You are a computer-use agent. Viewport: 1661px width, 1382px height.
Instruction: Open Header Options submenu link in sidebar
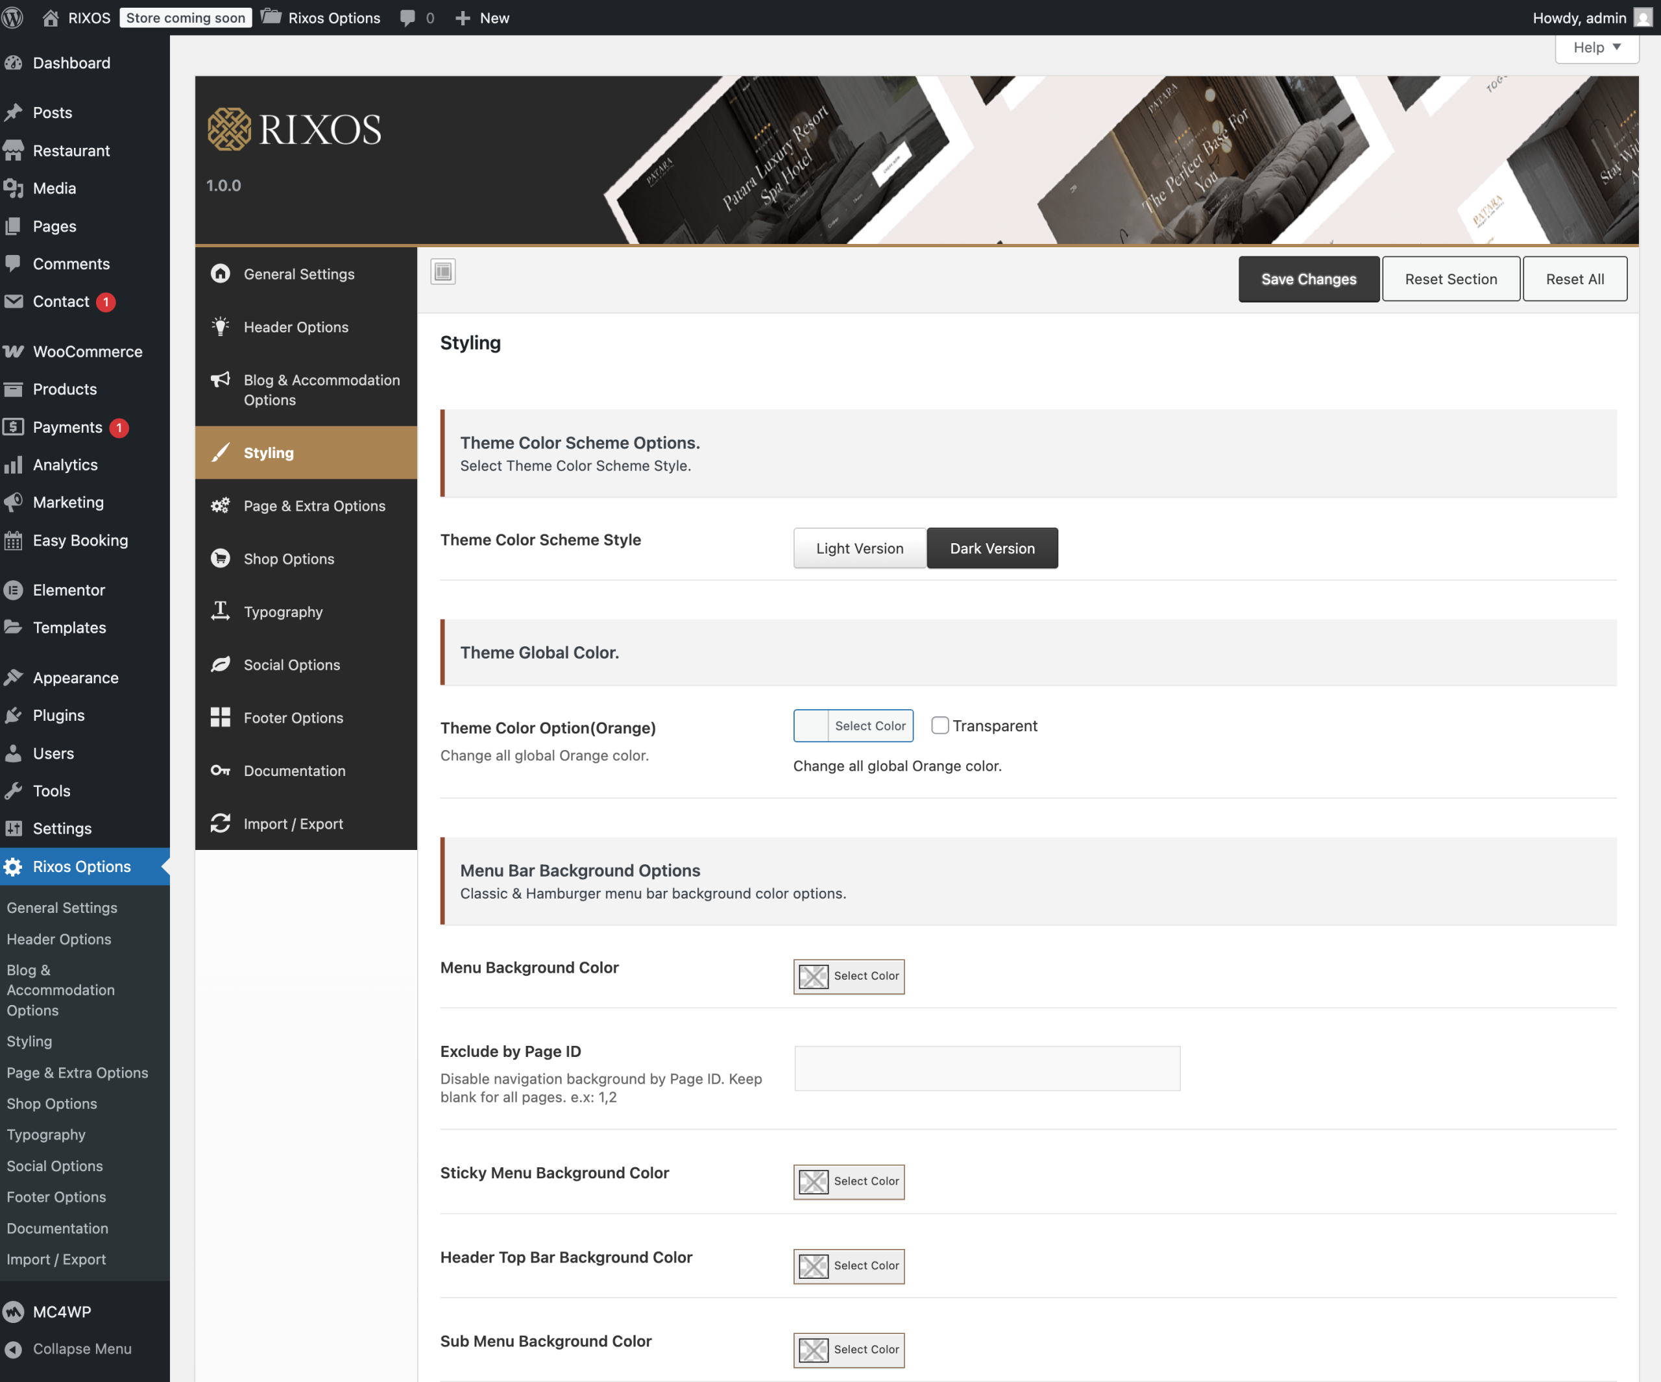point(58,939)
